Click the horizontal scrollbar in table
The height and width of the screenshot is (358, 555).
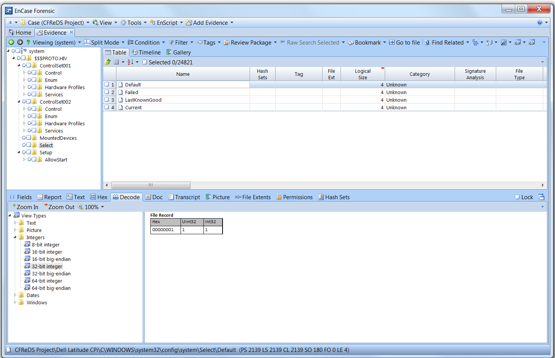(150, 185)
